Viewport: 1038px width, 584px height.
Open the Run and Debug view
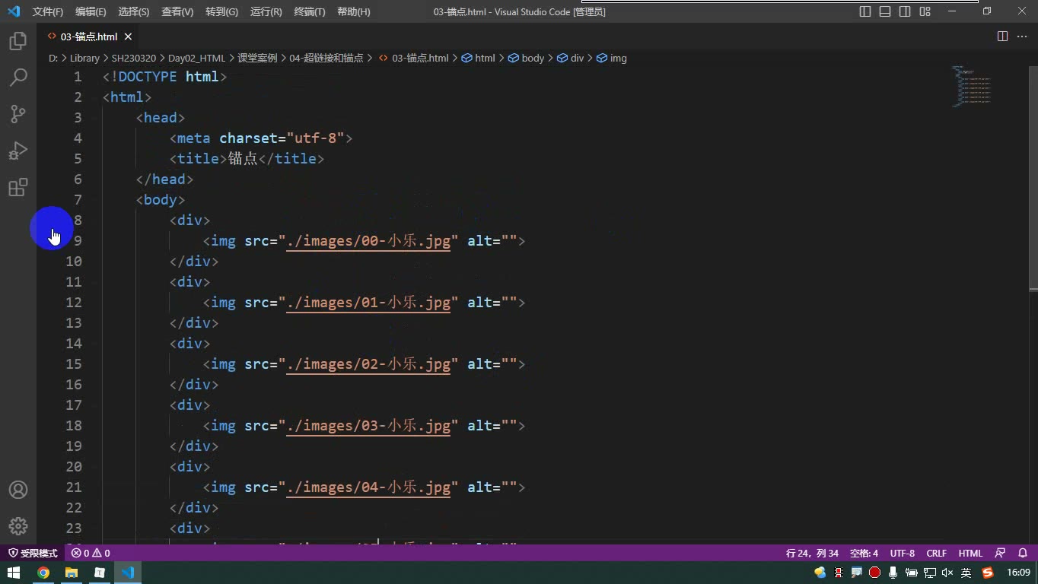[x=18, y=151]
